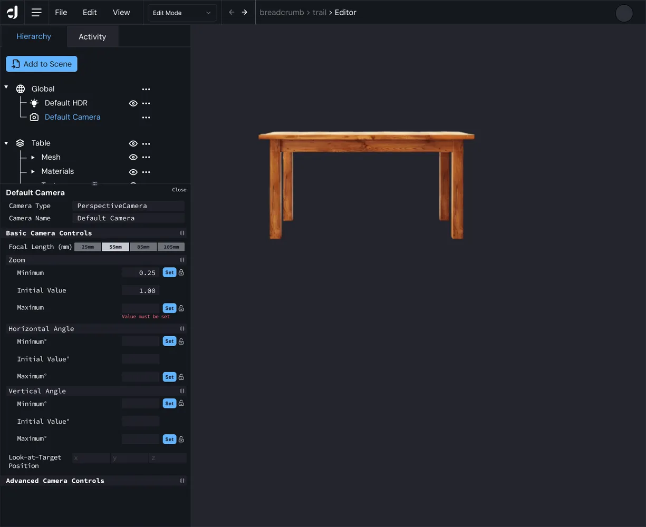646x527 pixels.
Task: Click the Zoom Maximum input field
Action: point(140,308)
